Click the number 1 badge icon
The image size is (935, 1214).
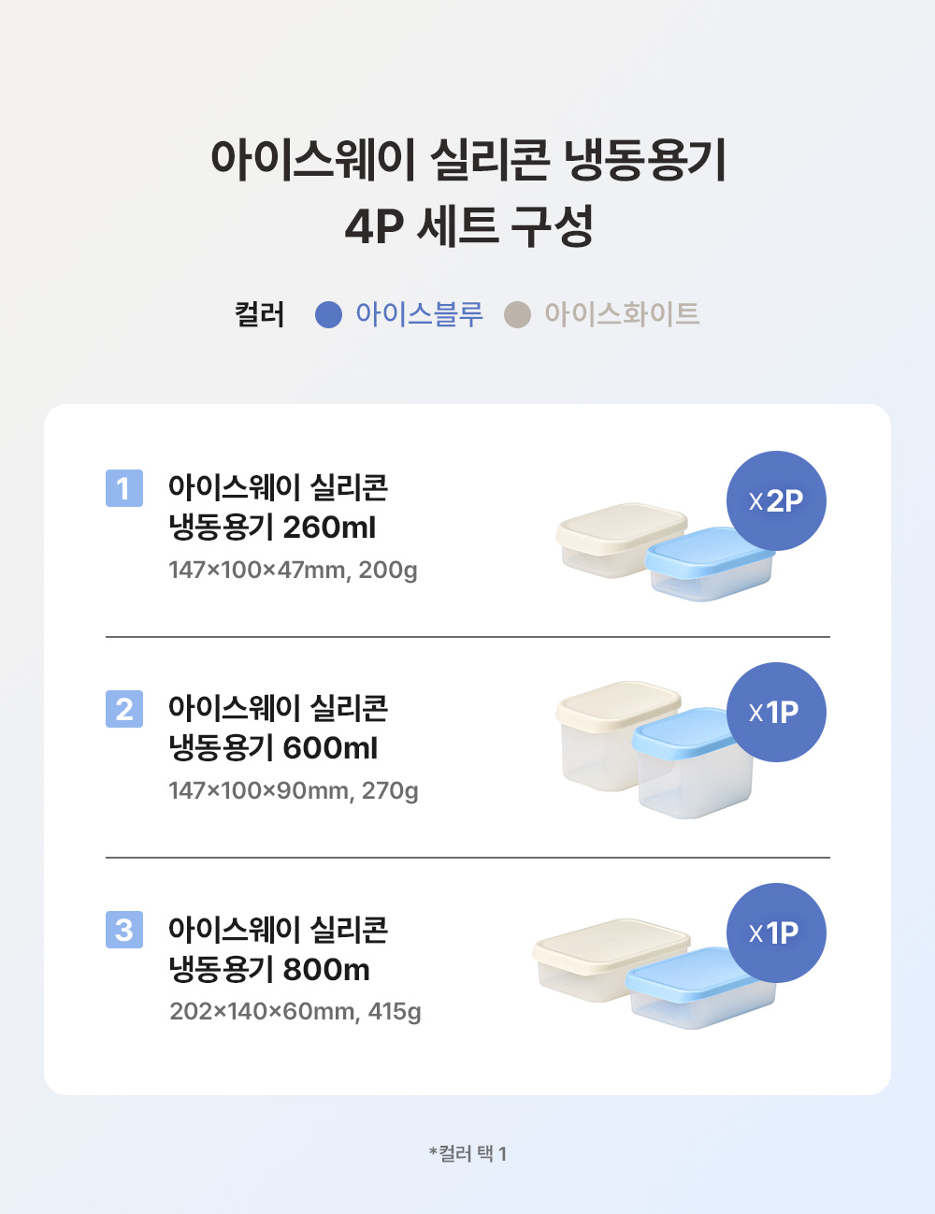pyautogui.click(x=124, y=488)
